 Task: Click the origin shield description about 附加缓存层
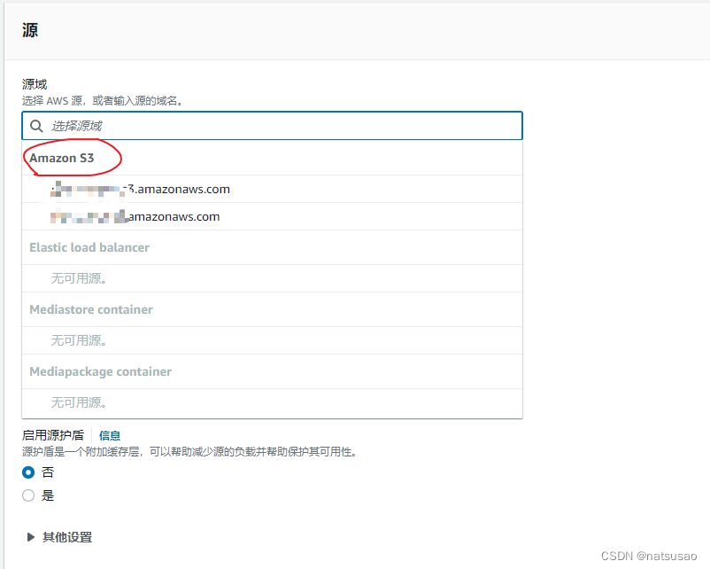189,452
